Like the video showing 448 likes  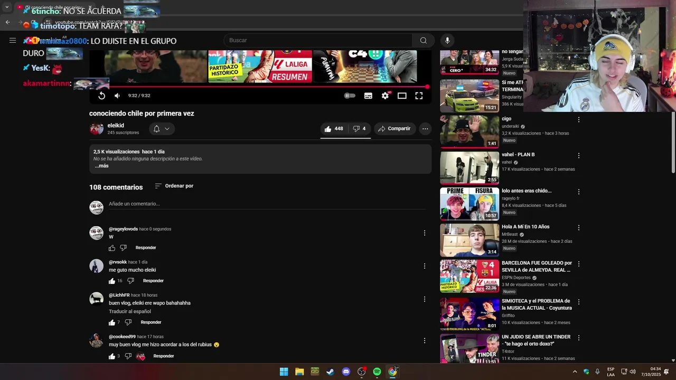(333, 129)
